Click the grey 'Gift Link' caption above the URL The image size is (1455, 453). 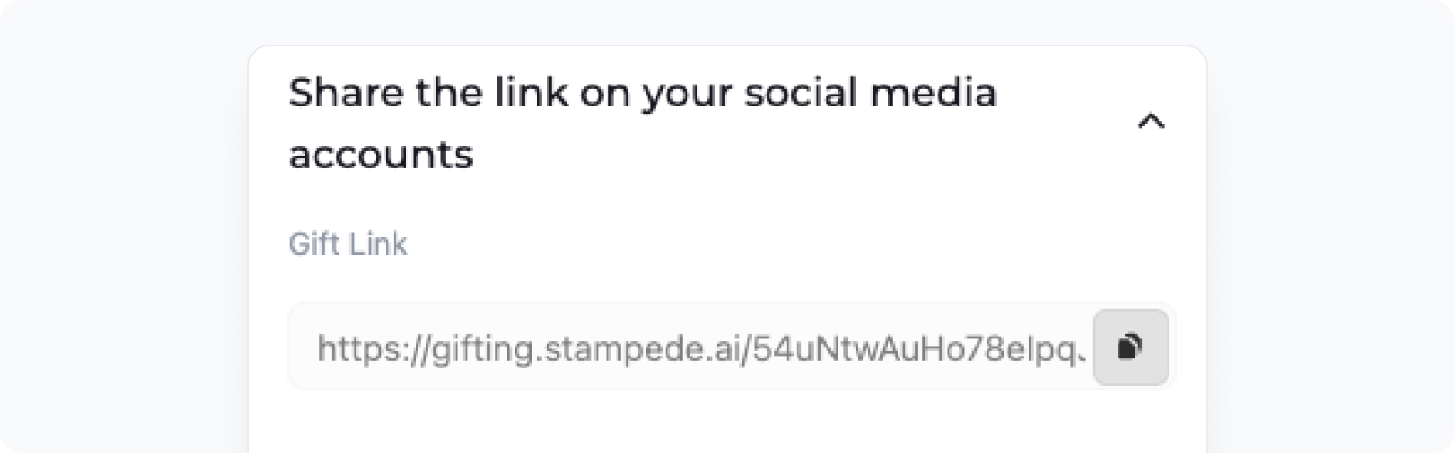click(347, 244)
